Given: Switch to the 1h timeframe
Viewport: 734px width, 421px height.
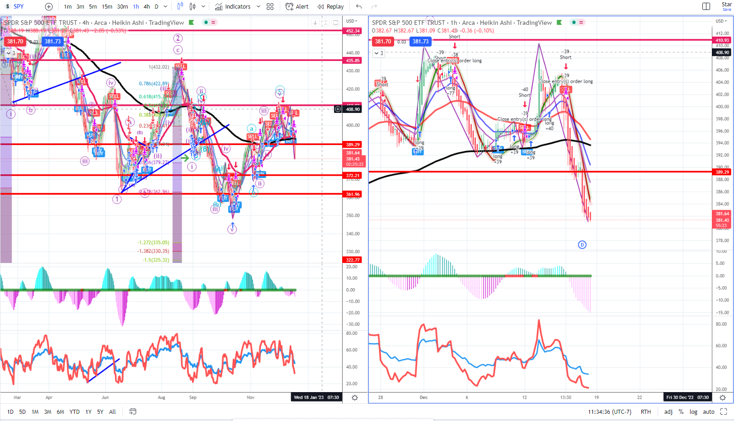Looking at the screenshot, I should pyautogui.click(x=136, y=6).
